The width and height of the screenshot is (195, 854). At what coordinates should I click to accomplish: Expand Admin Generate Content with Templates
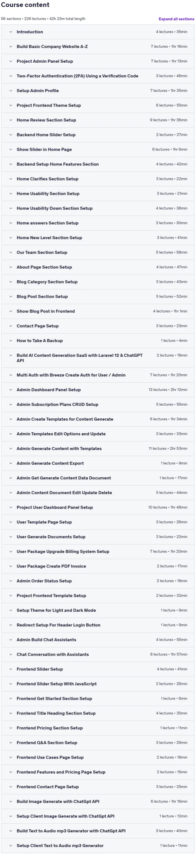(x=98, y=449)
